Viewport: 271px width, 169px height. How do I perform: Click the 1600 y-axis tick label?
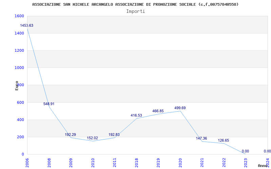click(19, 16)
